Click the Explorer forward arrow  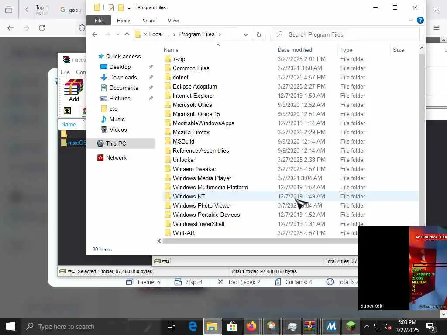[x=108, y=34]
